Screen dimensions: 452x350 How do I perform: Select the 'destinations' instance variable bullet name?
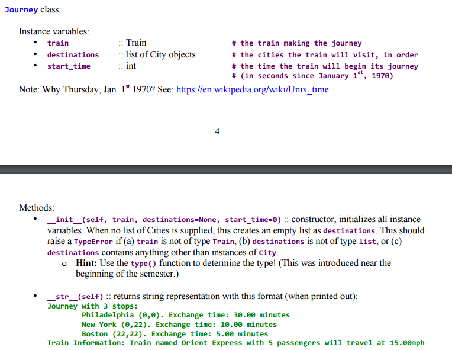click(x=73, y=55)
